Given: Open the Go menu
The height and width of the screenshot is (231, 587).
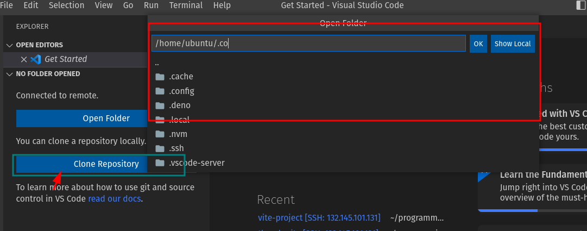Looking at the screenshot, I should [x=128, y=5].
